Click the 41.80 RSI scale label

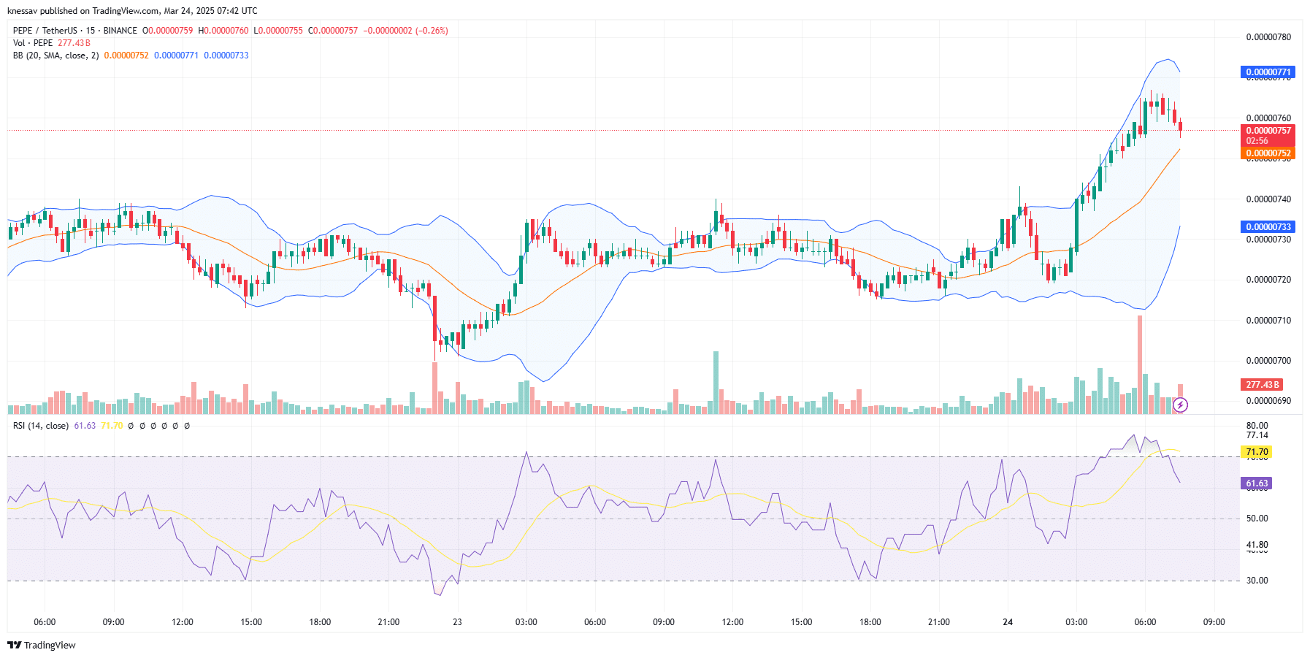tap(1257, 545)
